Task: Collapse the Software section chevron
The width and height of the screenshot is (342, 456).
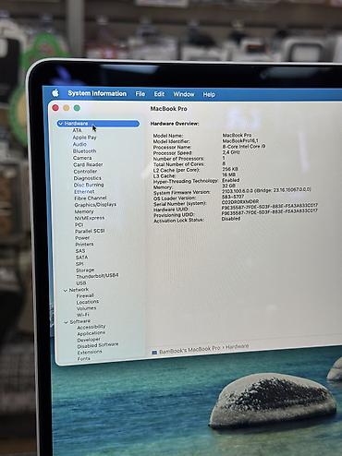Action: pyautogui.click(x=66, y=322)
